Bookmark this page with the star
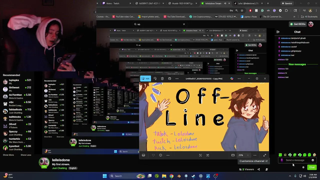This screenshot has height=180, width=320. coord(242,10)
